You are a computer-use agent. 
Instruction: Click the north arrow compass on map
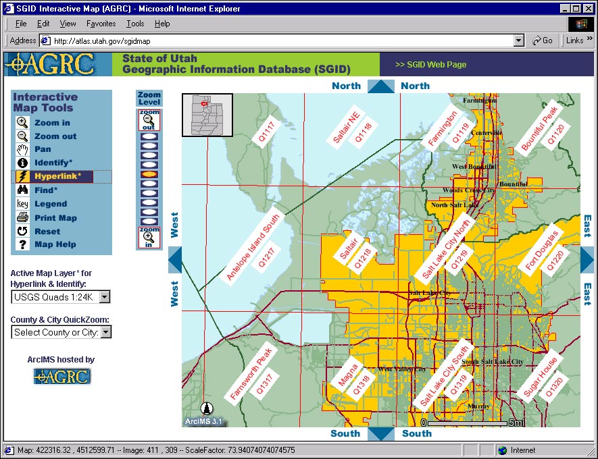click(x=207, y=408)
